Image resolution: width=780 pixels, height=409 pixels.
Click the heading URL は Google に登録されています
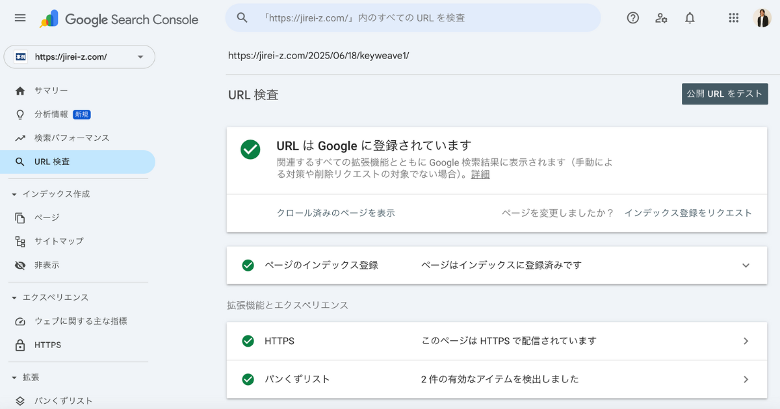click(x=374, y=145)
